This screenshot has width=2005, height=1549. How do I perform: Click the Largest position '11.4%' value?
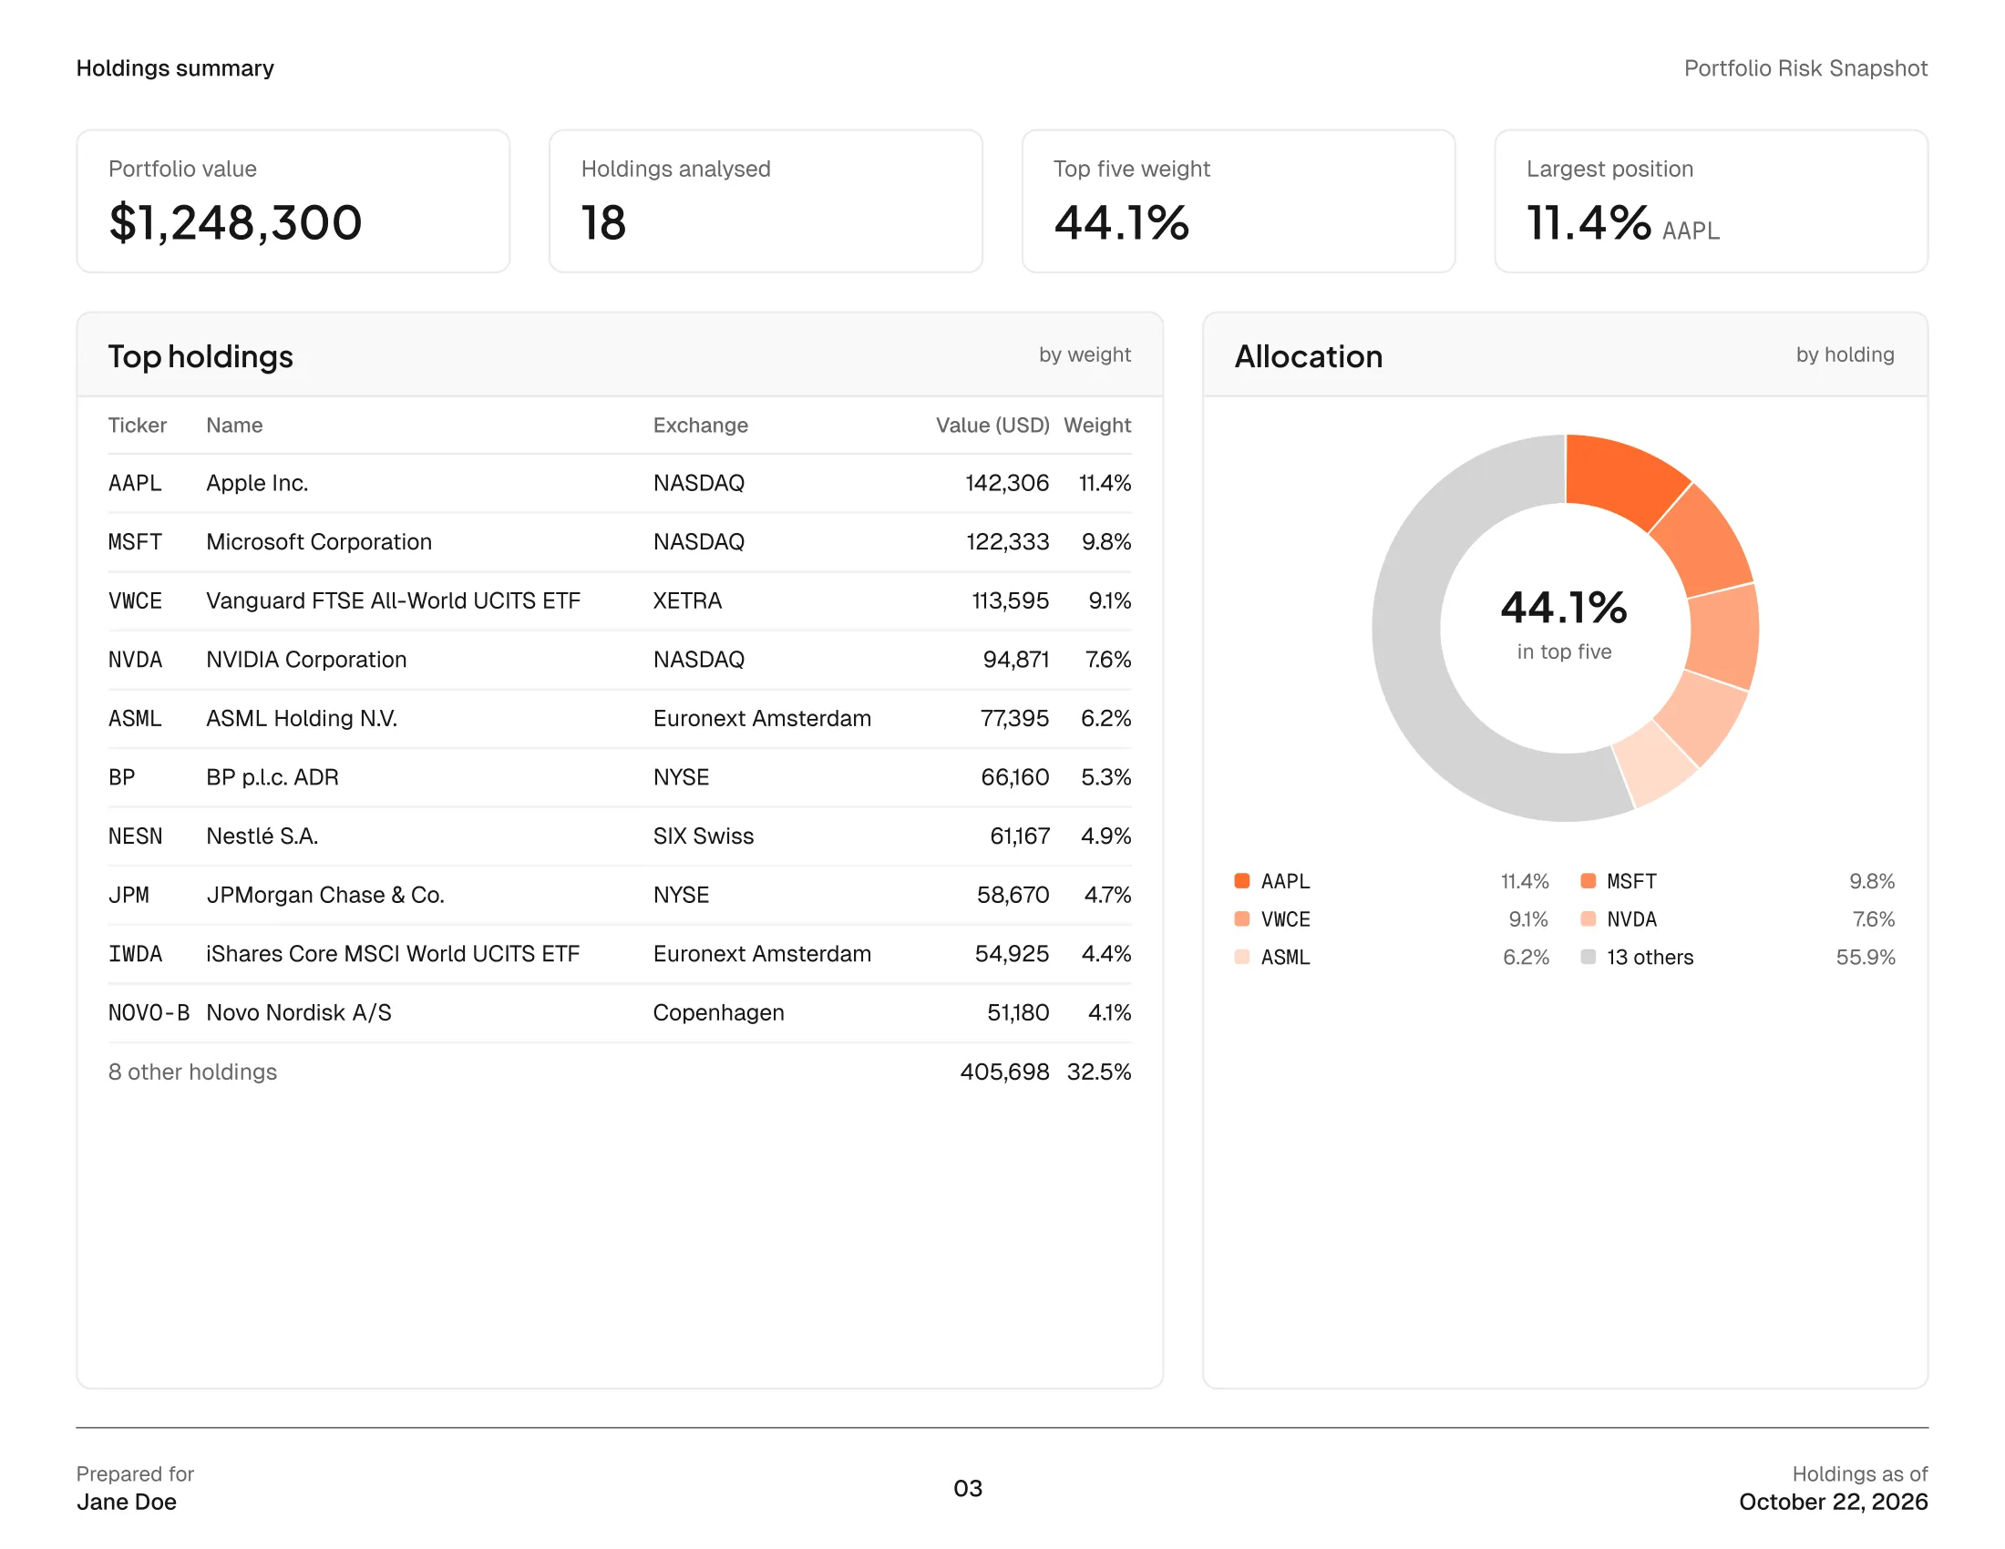point(1589,223)
